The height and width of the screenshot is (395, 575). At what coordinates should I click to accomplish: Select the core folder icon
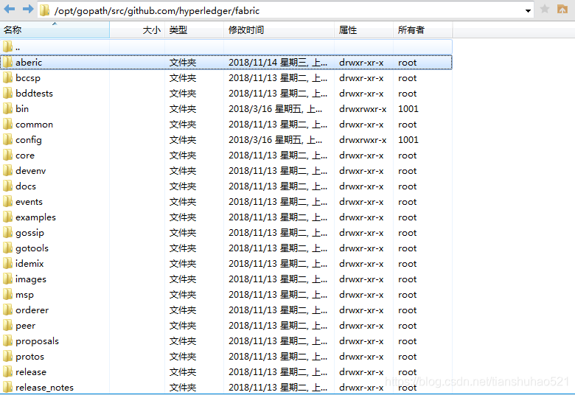[7, 155]
